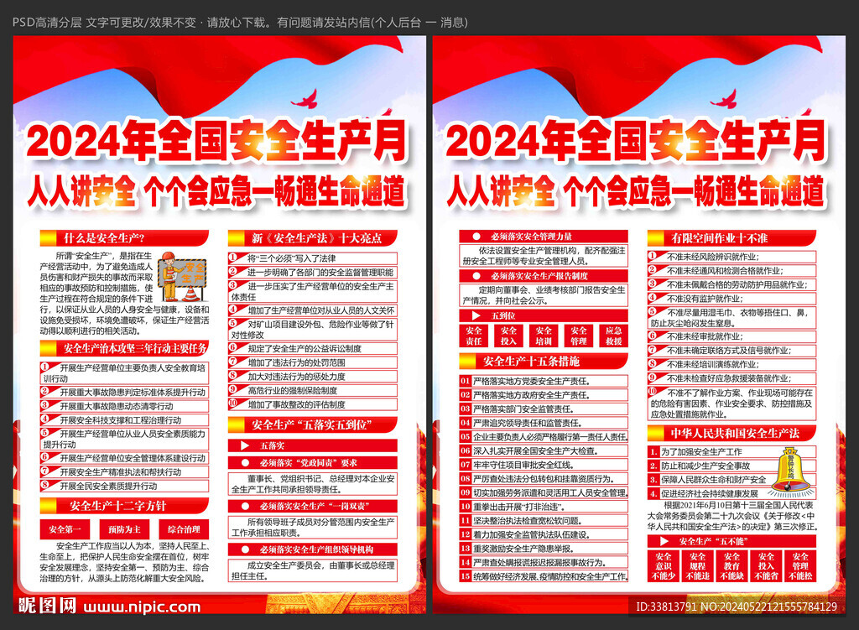
Task: Click the red dove on the left poster
Action: [304, 100]
